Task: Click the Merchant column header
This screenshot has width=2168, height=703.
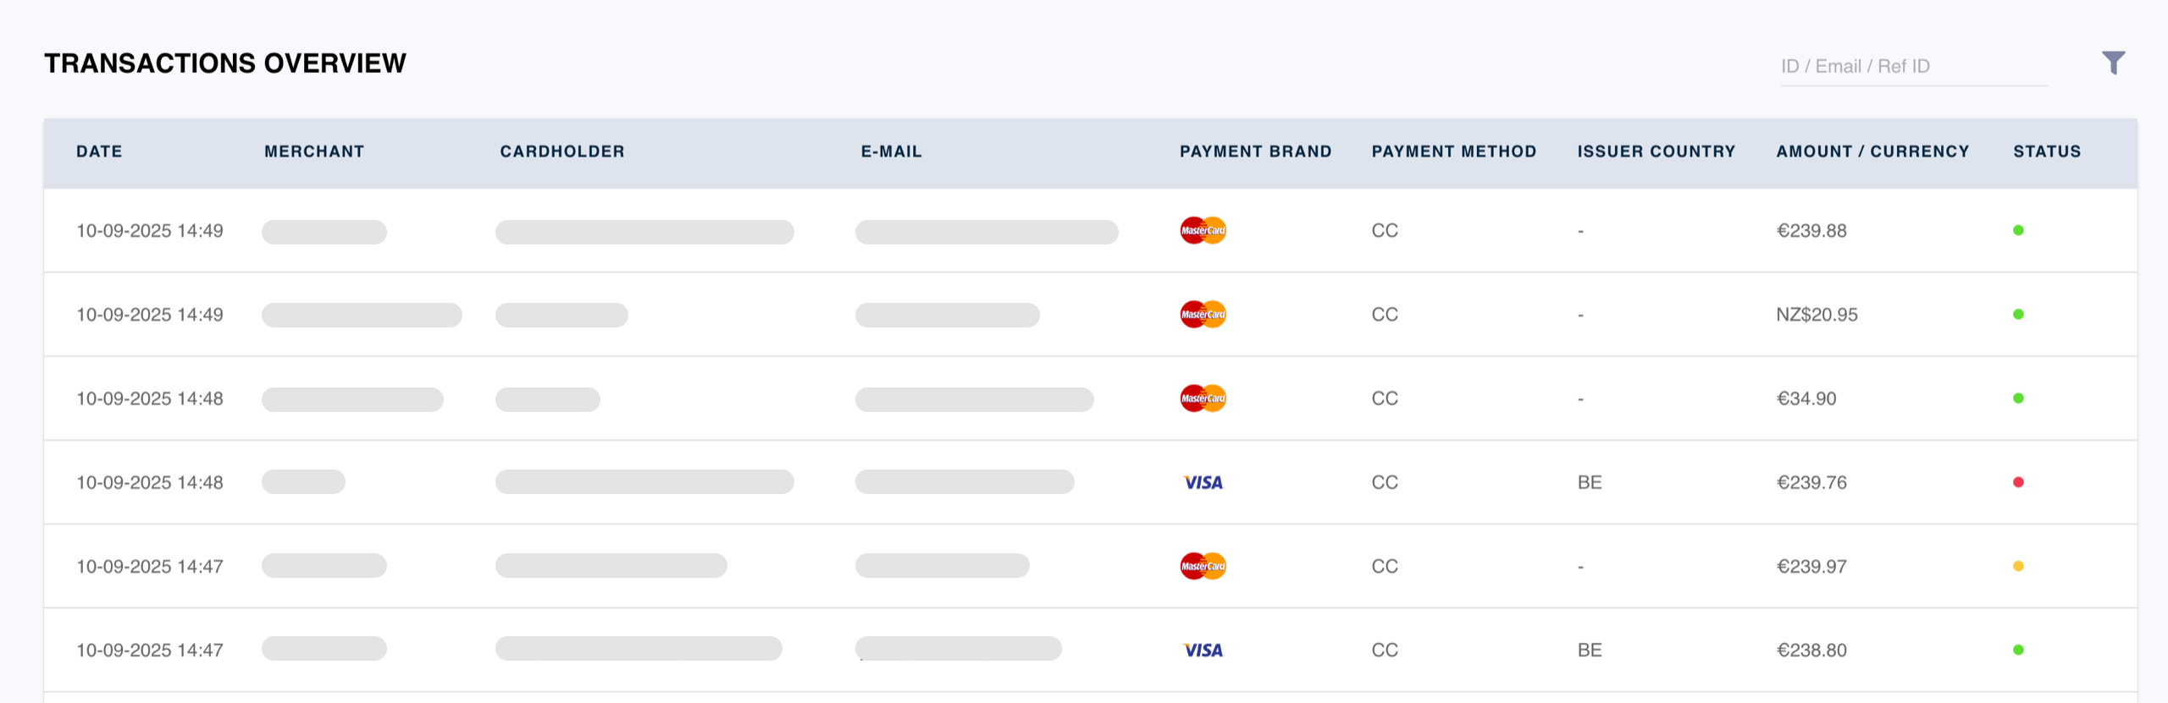Action: tap(314, 151)
